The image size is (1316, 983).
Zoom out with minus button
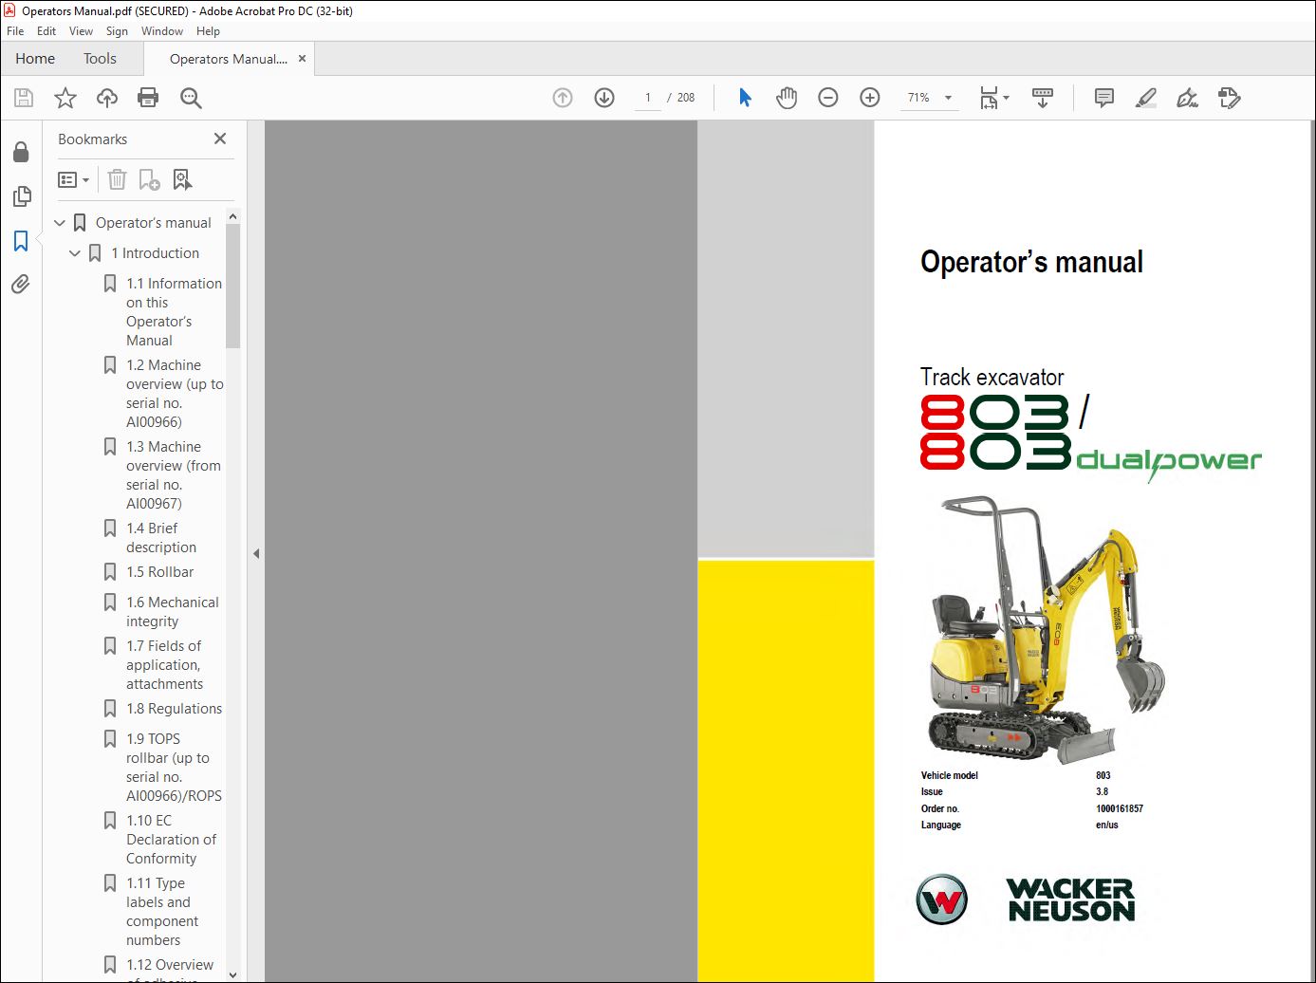[x=828, y=98]
